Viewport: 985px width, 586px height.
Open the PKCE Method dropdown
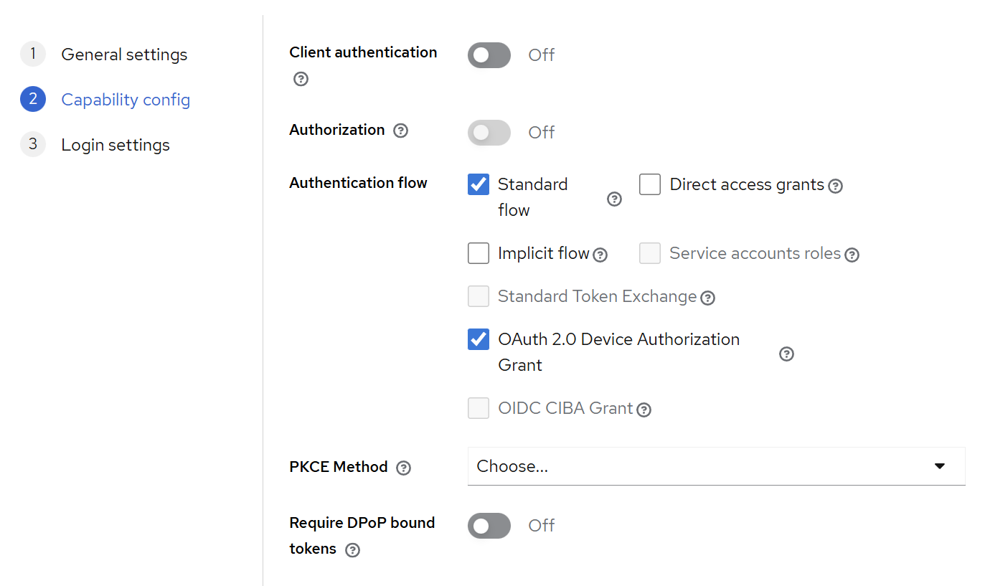(x=716, y=466)
